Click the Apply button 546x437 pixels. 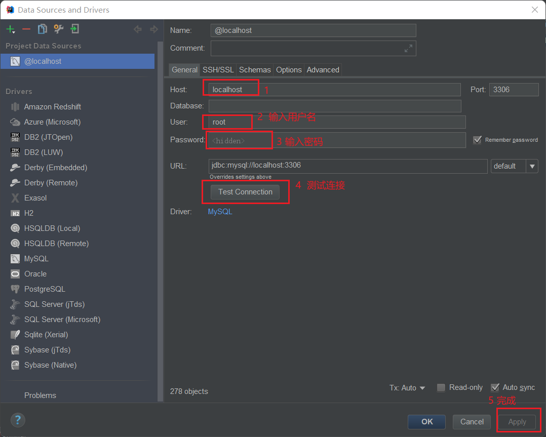(517, 422)
